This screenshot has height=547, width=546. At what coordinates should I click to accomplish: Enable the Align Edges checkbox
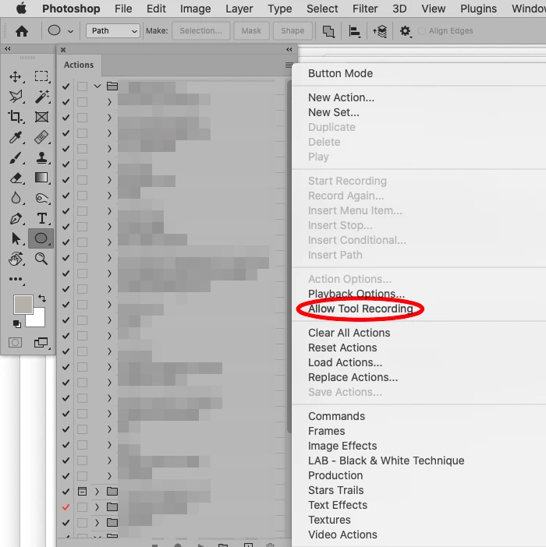point(422,30)
